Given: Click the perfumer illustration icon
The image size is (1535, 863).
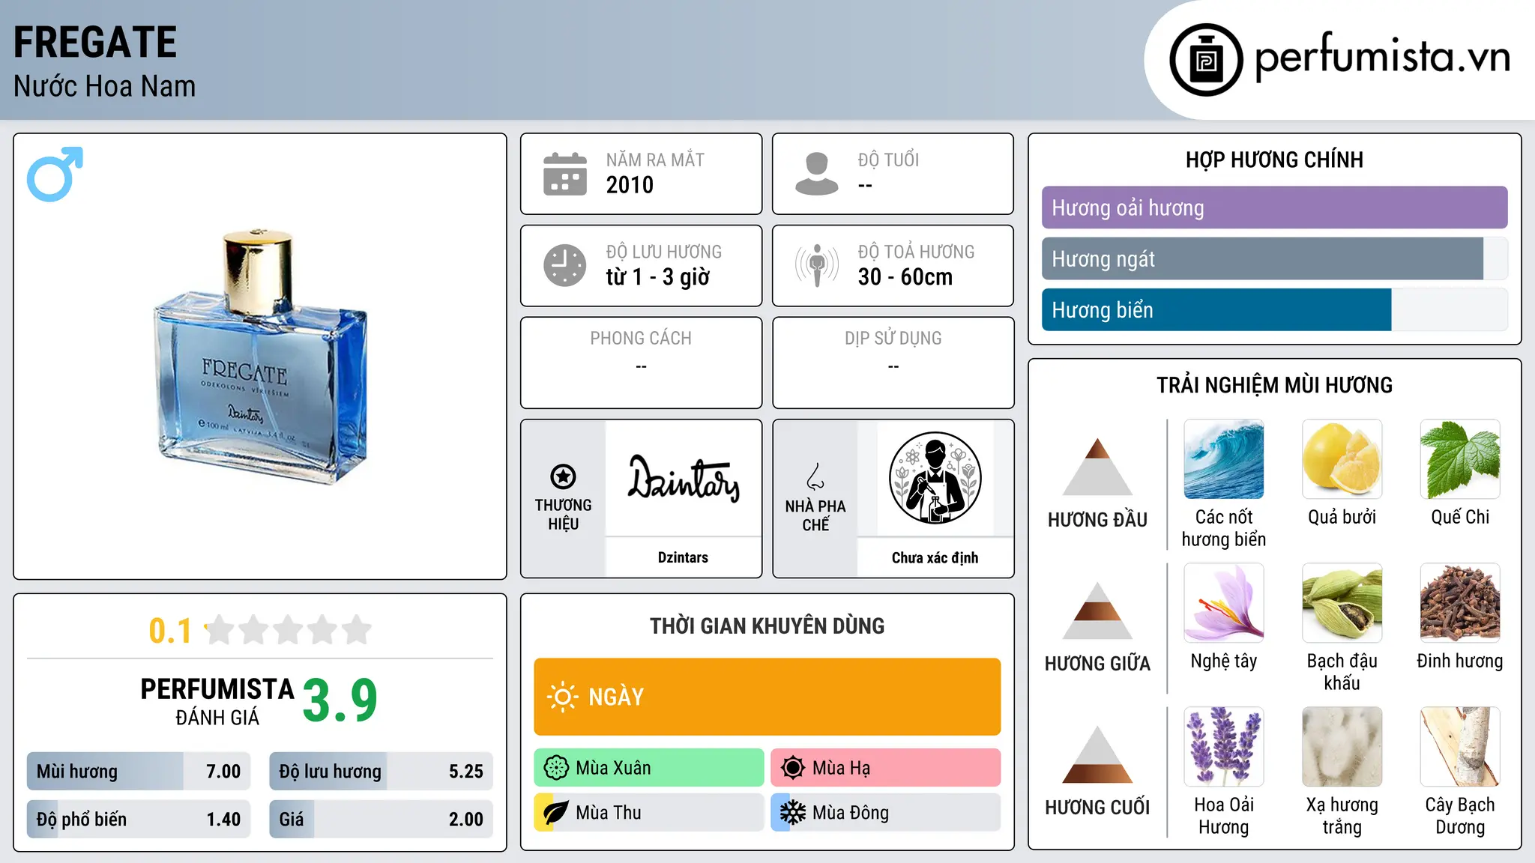Looking at the screenshot, I should (935, 478).
